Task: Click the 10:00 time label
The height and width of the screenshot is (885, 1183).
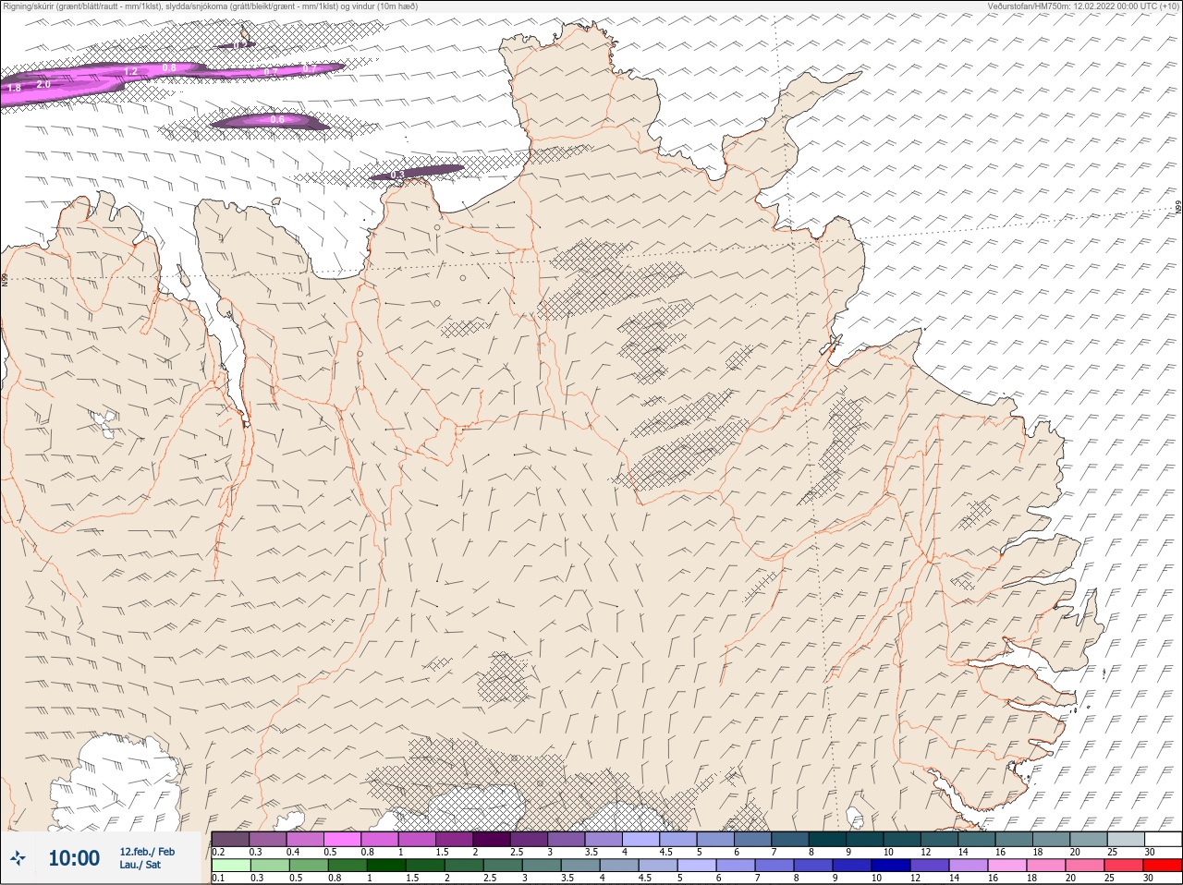Action: [x=74, y=858]
